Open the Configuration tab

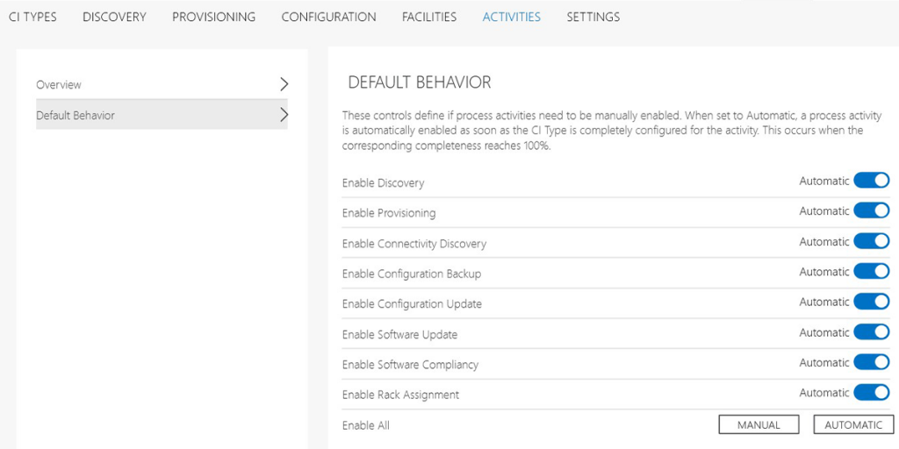click(x=328, y=17)
